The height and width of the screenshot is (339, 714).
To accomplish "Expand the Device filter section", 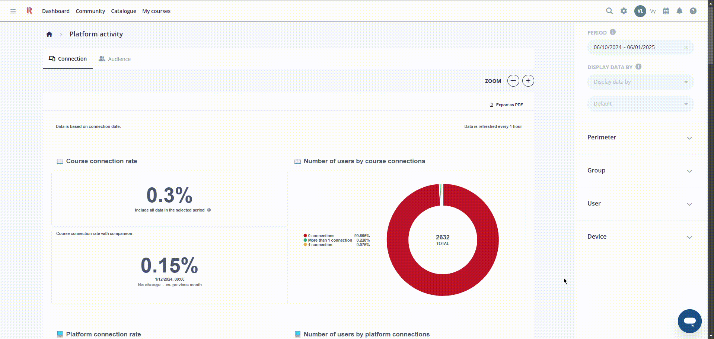I will tap(640, 237).
